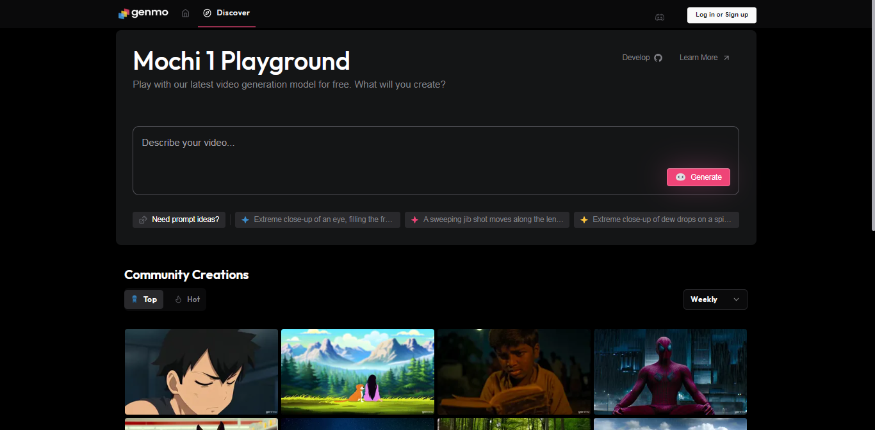
Task: Open the home icon in navbar
Action: (x=185, y=13)
